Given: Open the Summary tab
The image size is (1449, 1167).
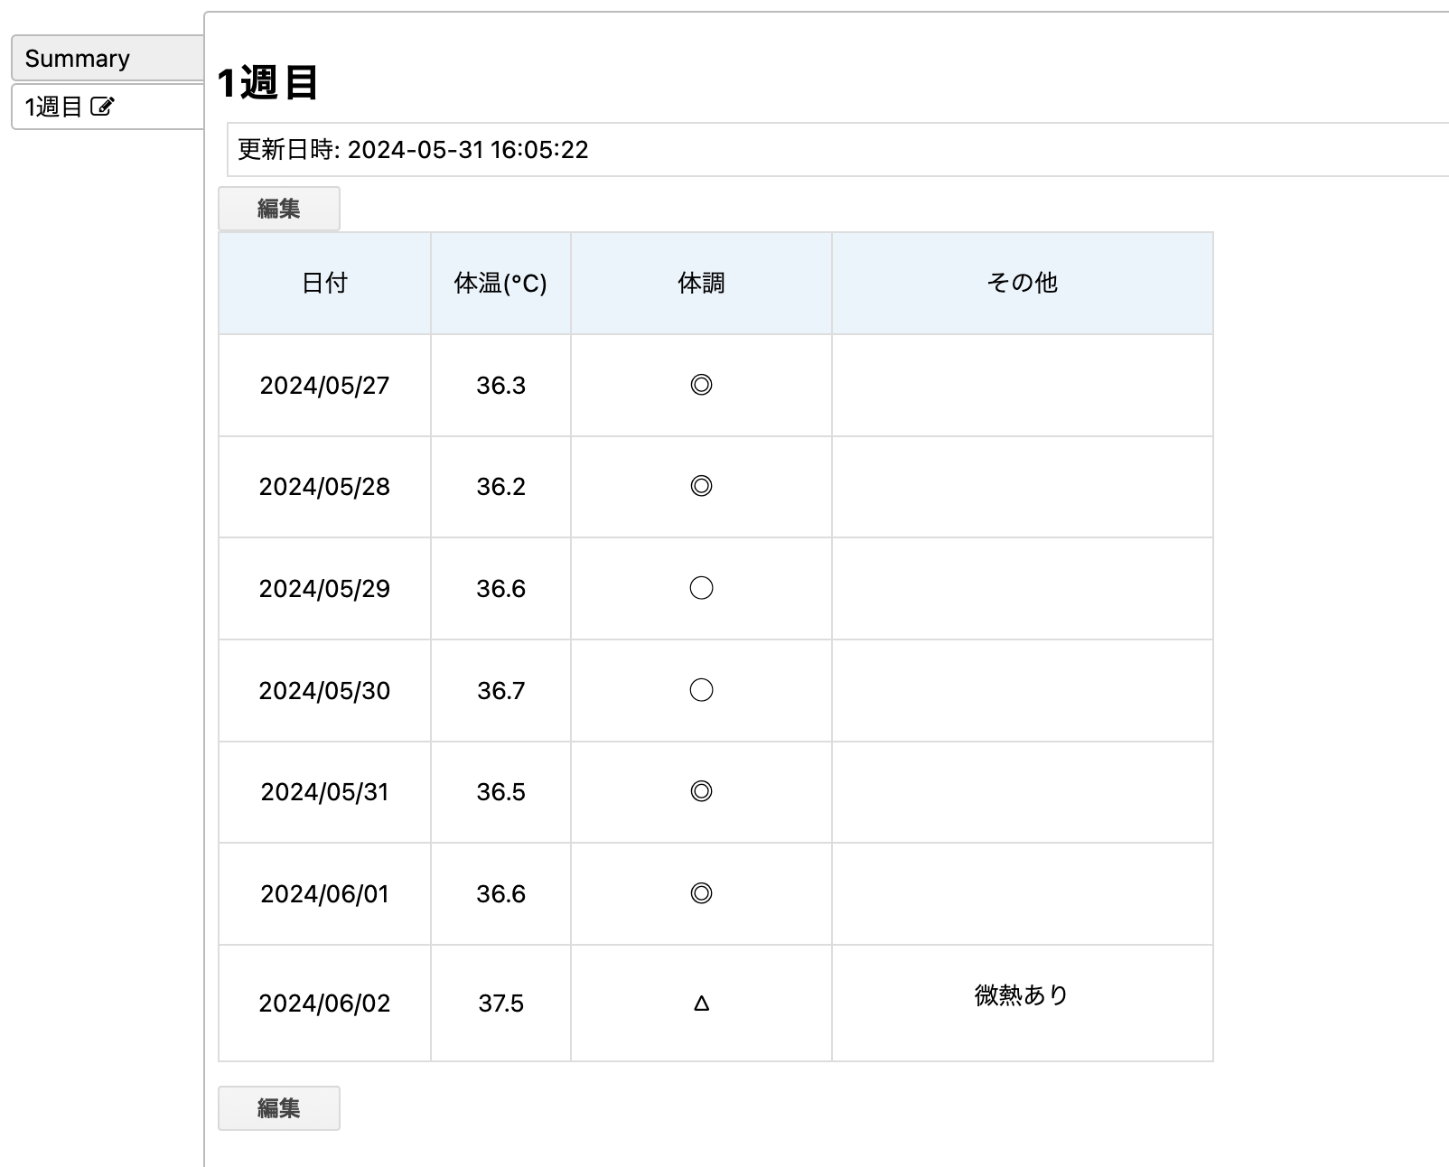Looking at the screenshot, I should [x=108, y=59].
